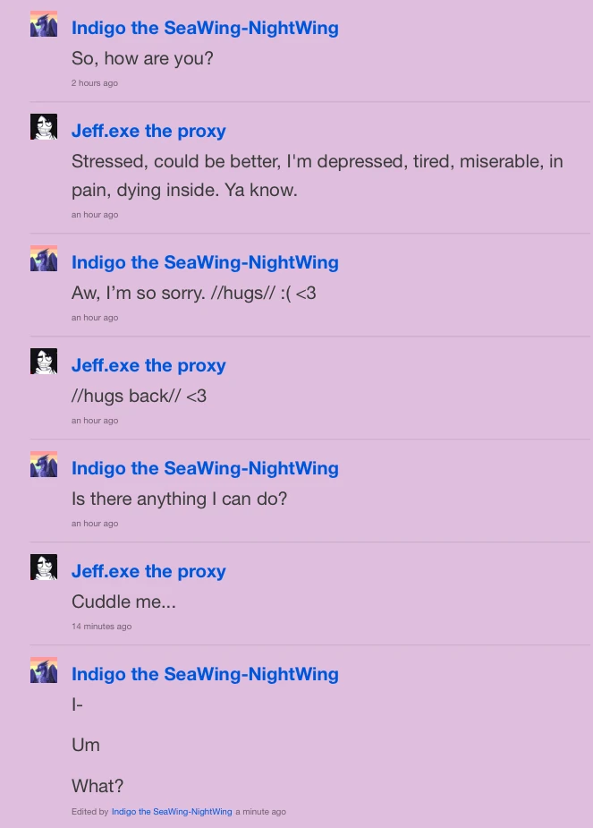
Task: Click the '2 hours ago' timestamp
Action: click(95, 83)
